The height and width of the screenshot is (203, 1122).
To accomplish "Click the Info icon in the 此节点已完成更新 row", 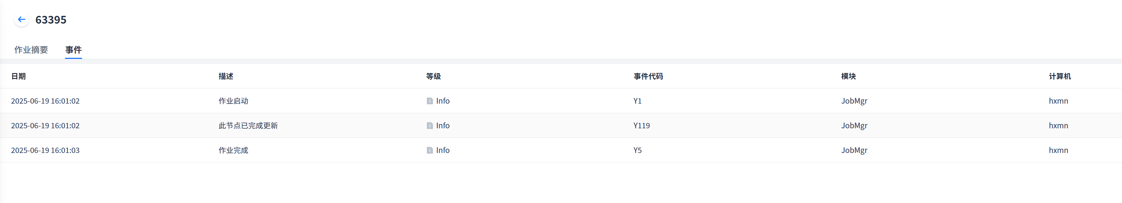I will click(x=429, y=125).
